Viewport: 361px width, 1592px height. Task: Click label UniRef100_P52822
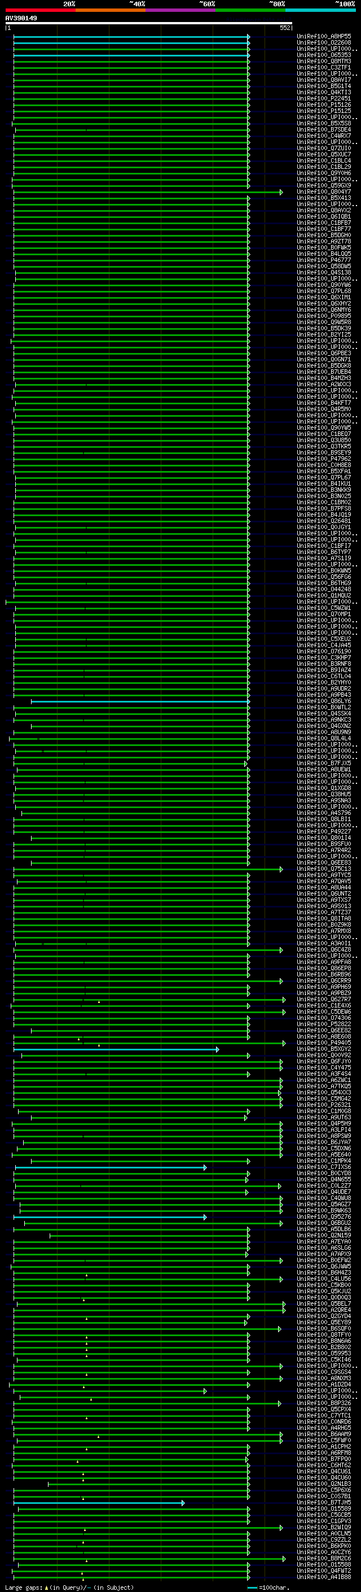pyautogui.click(x=324, y=1024)
